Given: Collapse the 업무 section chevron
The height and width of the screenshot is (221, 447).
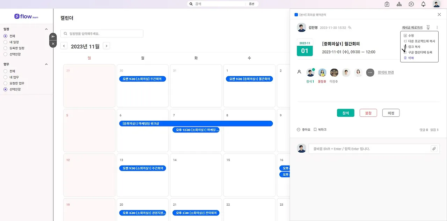Looking at the screenshot, I should click(46, 64).
